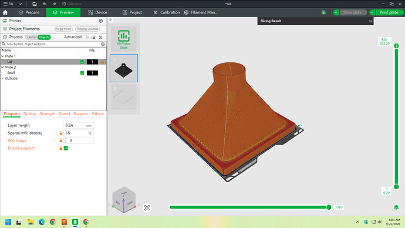The image size is (405, 228).
Task: Uncheck the Lid printable checkbox
Action: 82,62
